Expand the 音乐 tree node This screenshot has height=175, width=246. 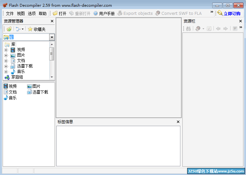[6, 72]
